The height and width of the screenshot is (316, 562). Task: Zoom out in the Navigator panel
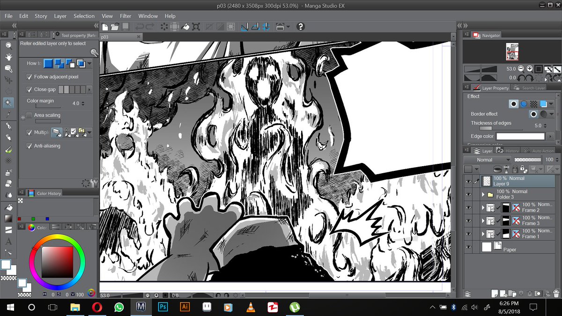point(521,68)
